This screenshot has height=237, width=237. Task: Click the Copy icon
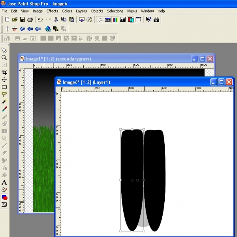64,20
